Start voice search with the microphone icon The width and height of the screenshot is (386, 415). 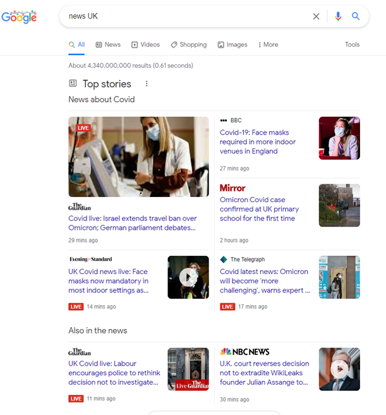coord(338,16)
